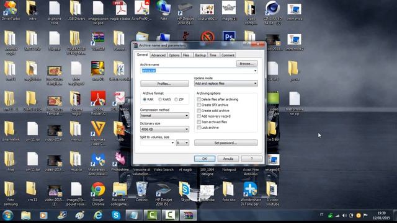The width and height of the screenshot is (397, 223).
Task: Open the dinamiklink folder
Action: point(11,131)
